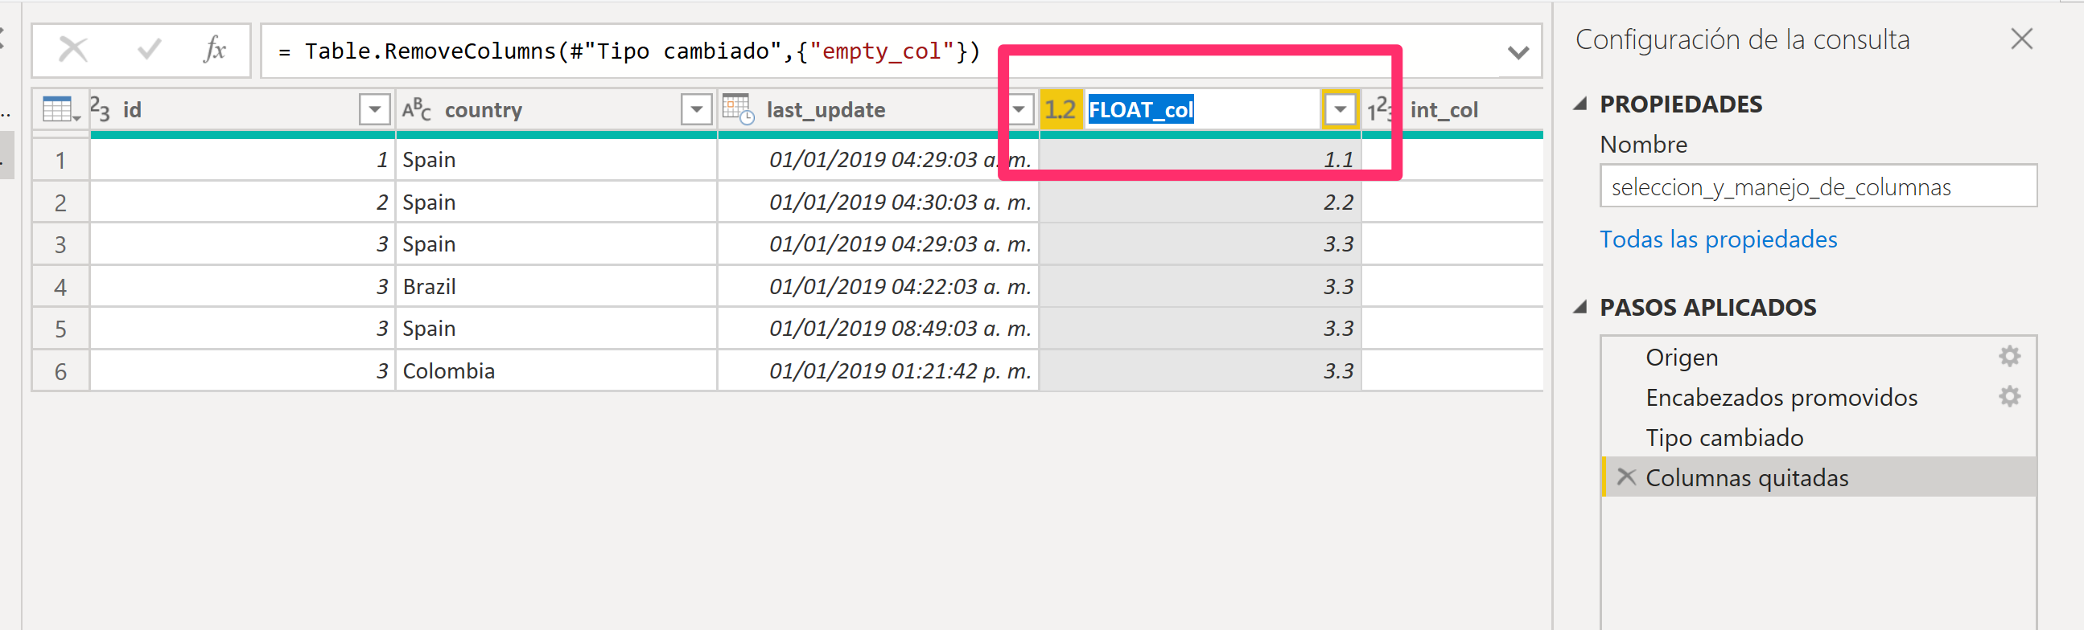Expand the formula bar chevron
Screen dimensions: 2084x630
(1518, 52)
